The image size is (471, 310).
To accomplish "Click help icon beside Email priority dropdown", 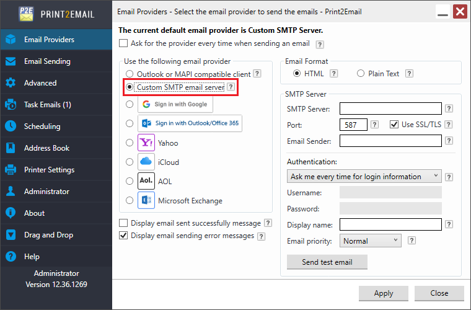I will pos(410,241).
